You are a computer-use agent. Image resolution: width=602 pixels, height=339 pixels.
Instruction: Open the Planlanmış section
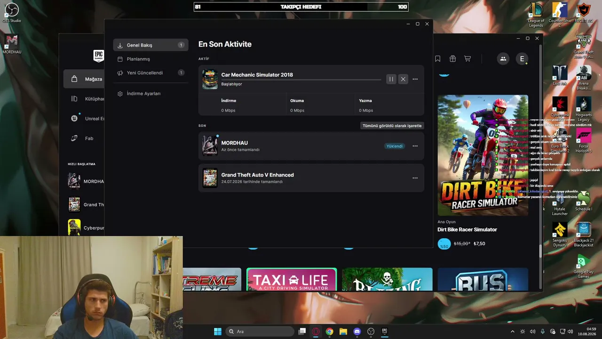tap(150, 59)
